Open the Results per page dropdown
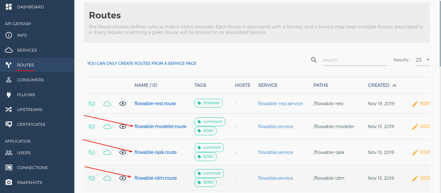441x193 pixels. pyautogui.click(x=422, y=60)
